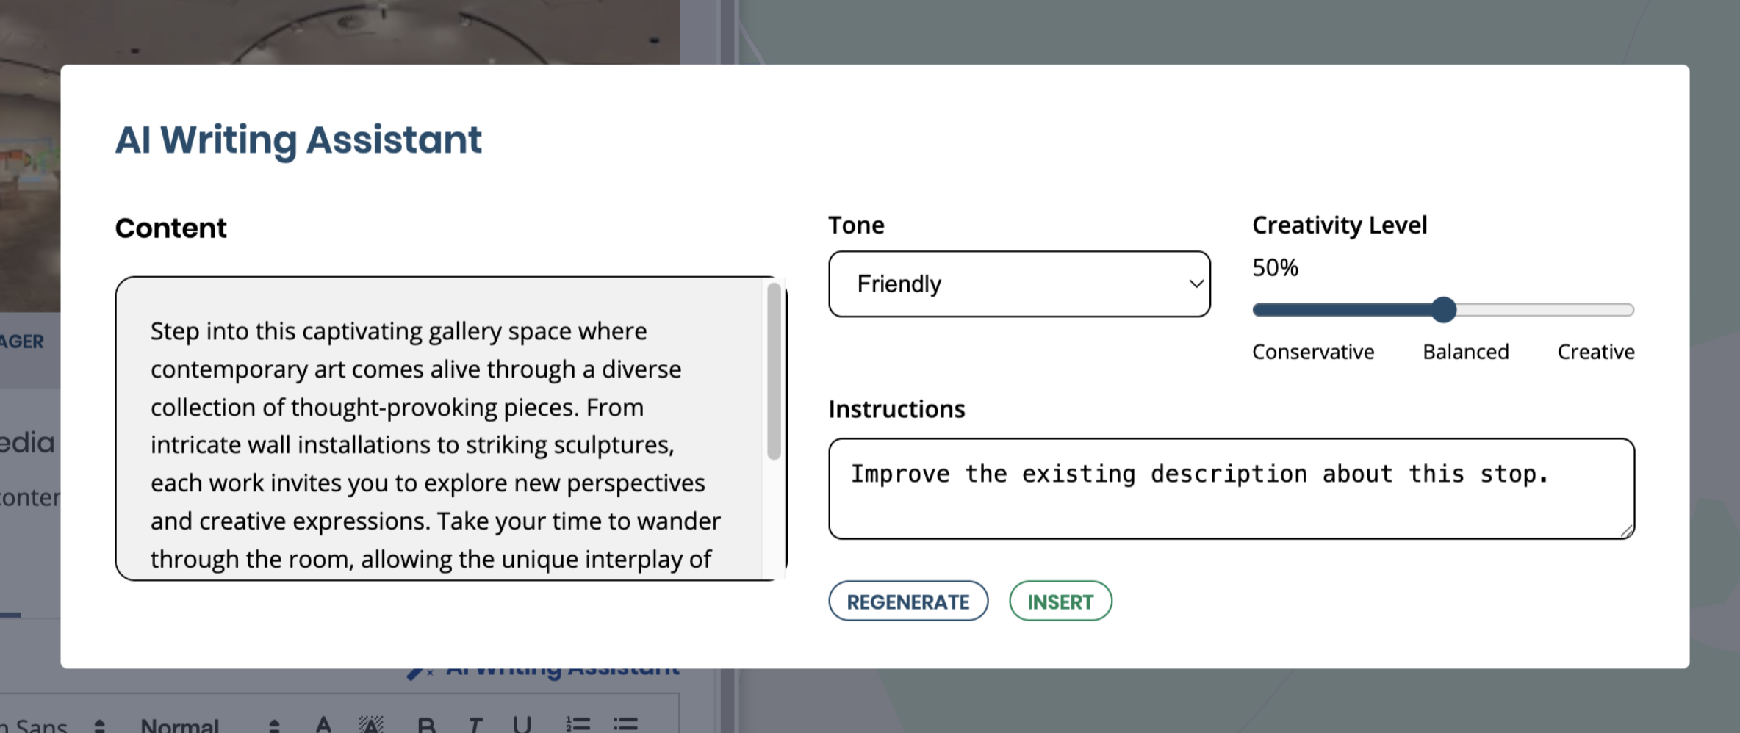Click the Content box vertical scrollbar

(x=773, y=372)
